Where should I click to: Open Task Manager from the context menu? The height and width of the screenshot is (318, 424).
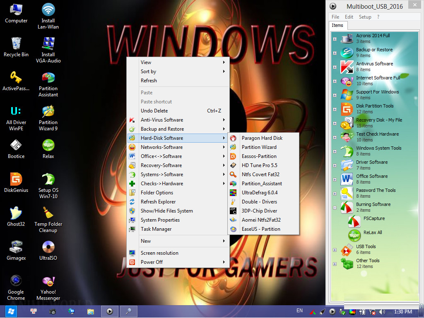click(178, 229)
